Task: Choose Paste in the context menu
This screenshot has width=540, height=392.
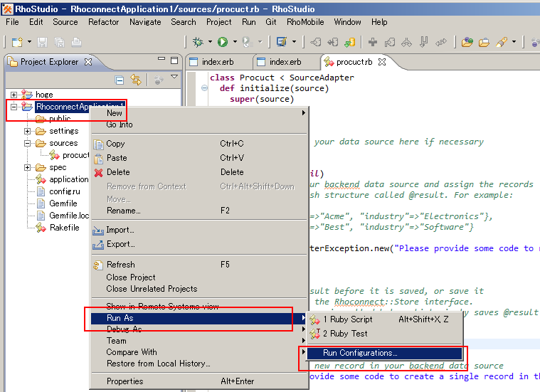Action: coord(200,158)
